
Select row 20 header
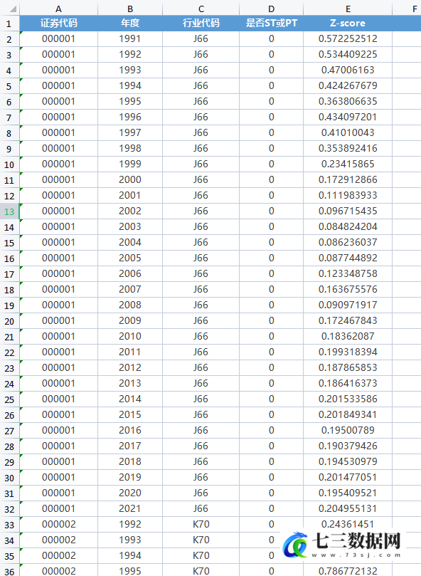coord(9,320)
